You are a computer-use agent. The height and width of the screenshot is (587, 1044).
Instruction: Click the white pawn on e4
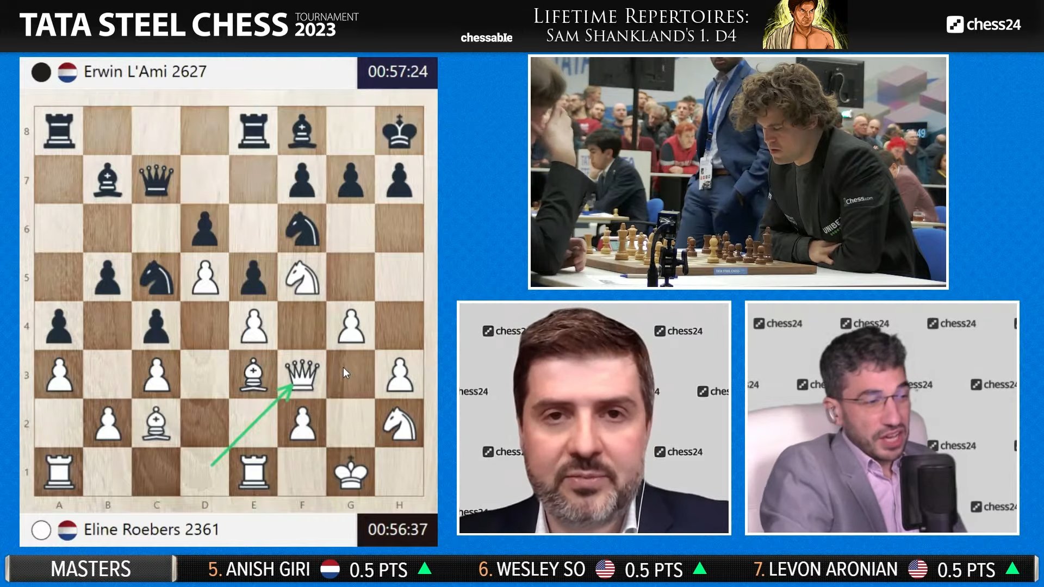253,326
